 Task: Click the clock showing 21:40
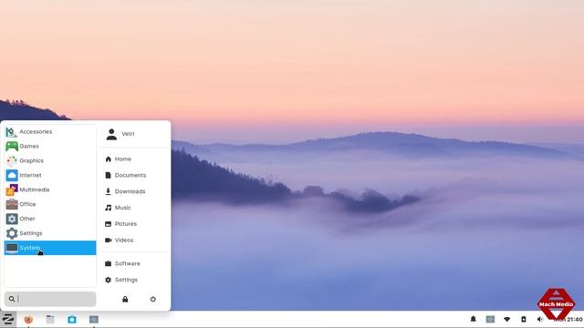568,320
